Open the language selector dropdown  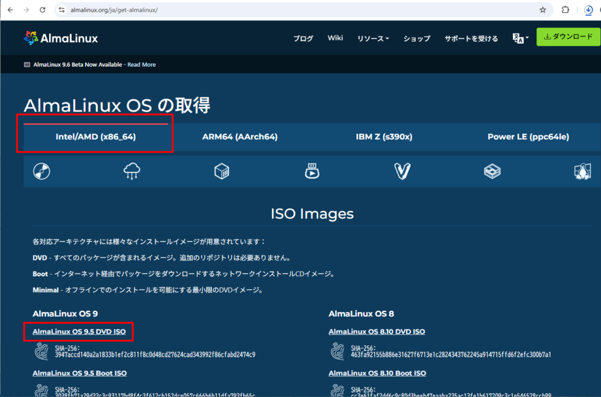tap(521, 38)
